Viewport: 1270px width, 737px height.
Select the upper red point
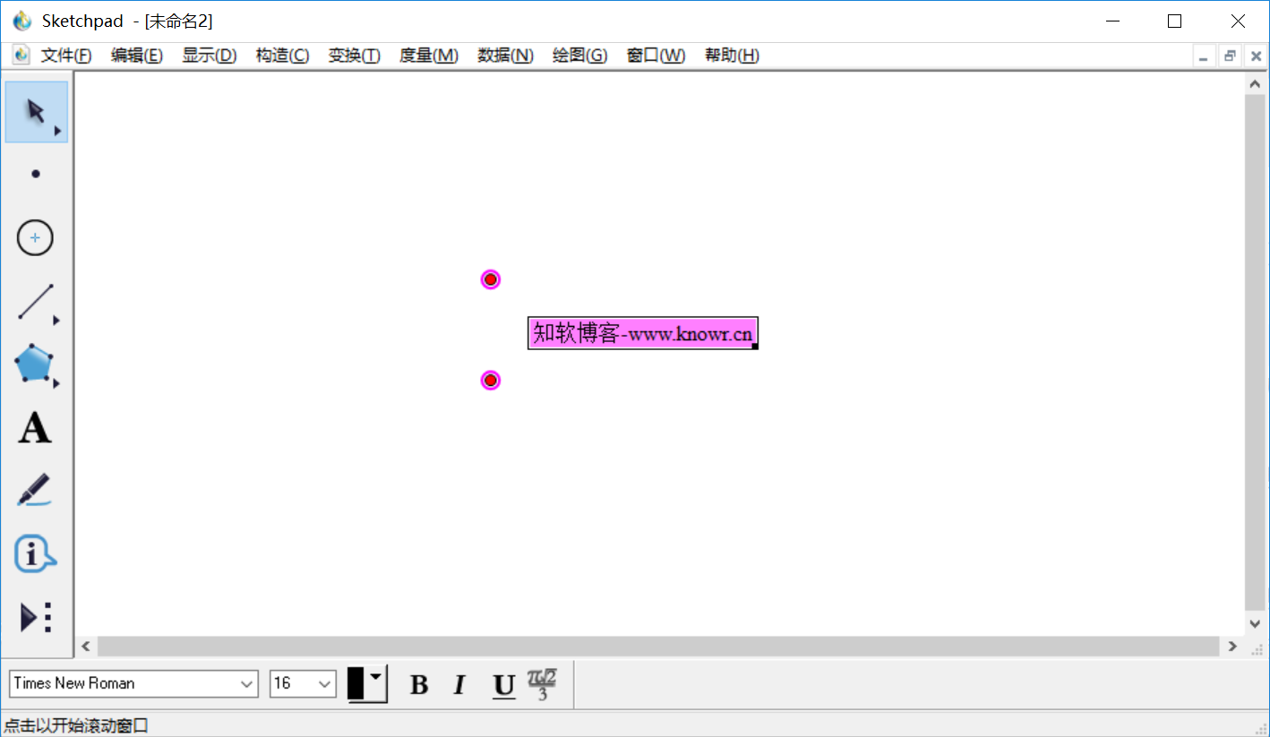(491, 279)
